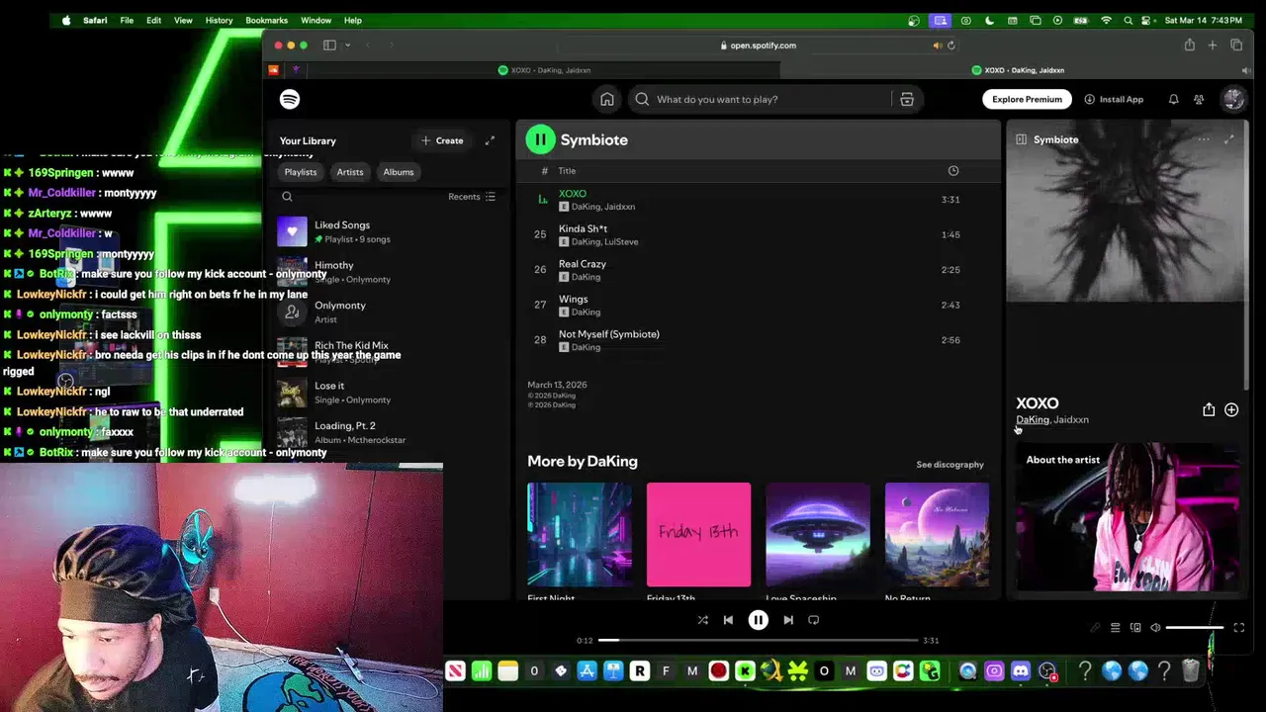The height and width of the screenshot is (712, 1266).
Task: Filter library by Playlists
Action: click(x=301, y=172)
